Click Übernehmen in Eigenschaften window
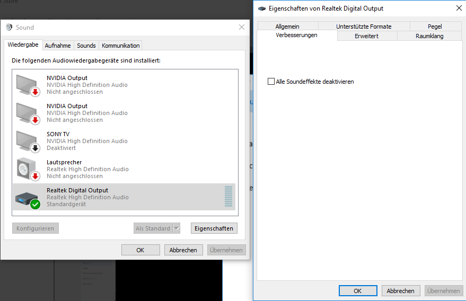 tap(444, 290)
